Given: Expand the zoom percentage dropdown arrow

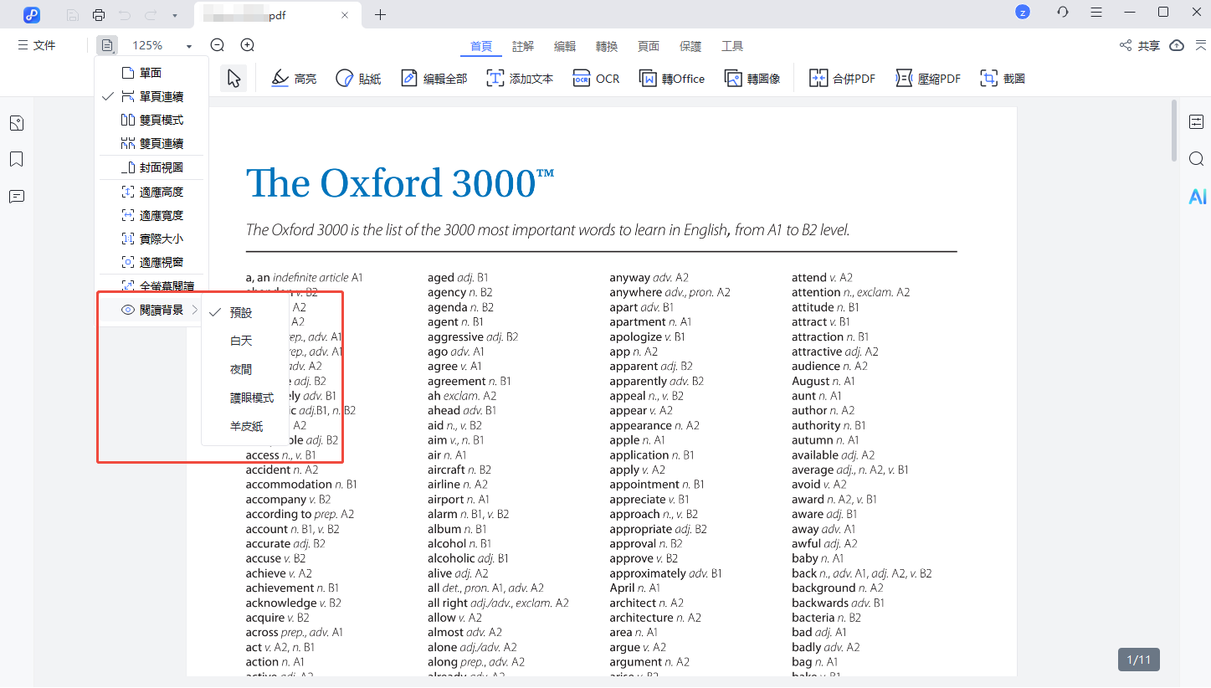Looking at the screenshot, I should click(189, 46).
